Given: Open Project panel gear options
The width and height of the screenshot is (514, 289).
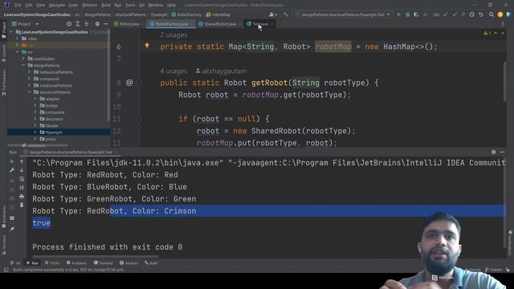Looking at the screenshot, I should click(97, 24).
